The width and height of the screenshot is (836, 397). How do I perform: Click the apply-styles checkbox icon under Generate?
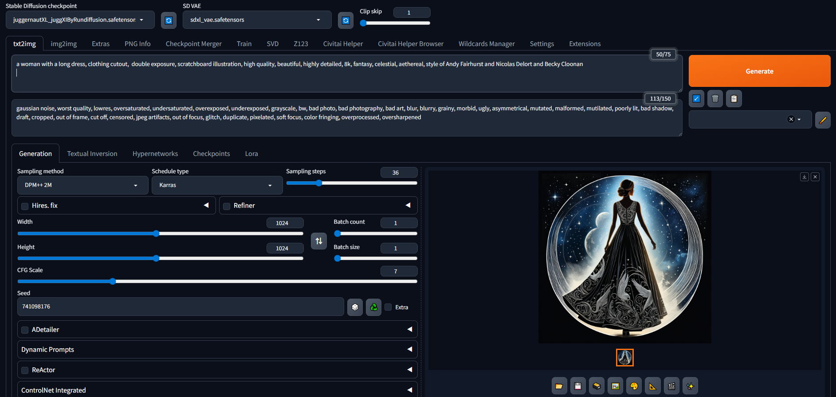(696, 99)
